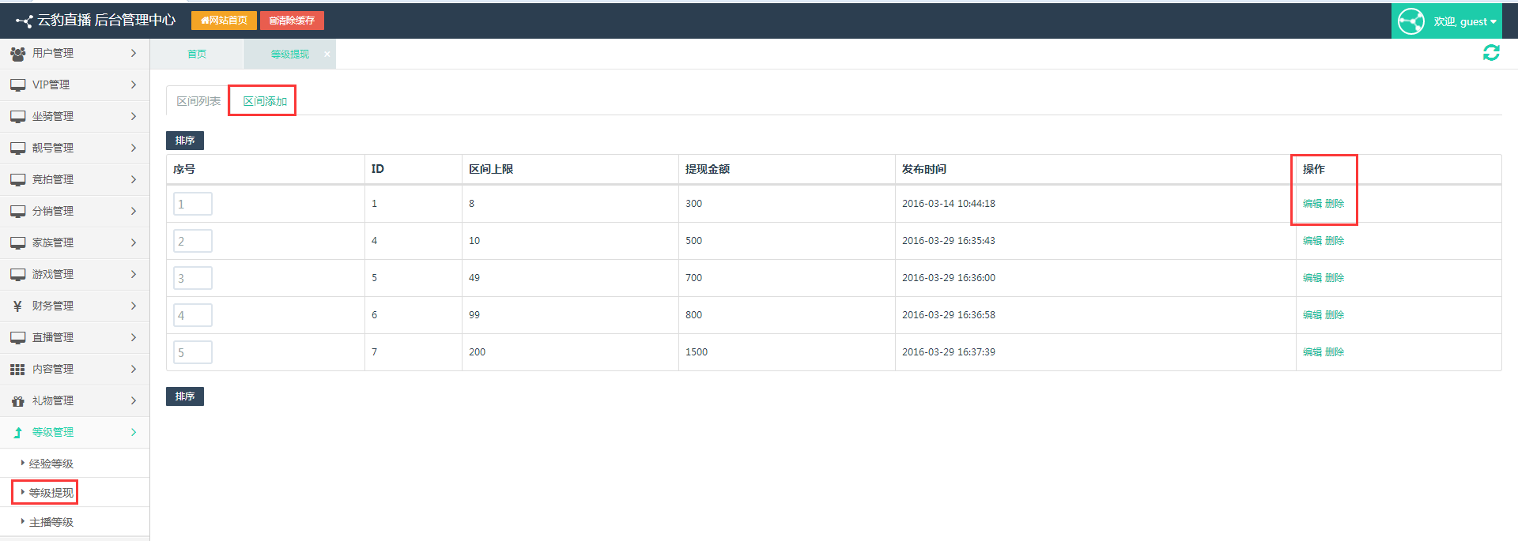Expand the 竞拍管理 chevron

point(134,179)
